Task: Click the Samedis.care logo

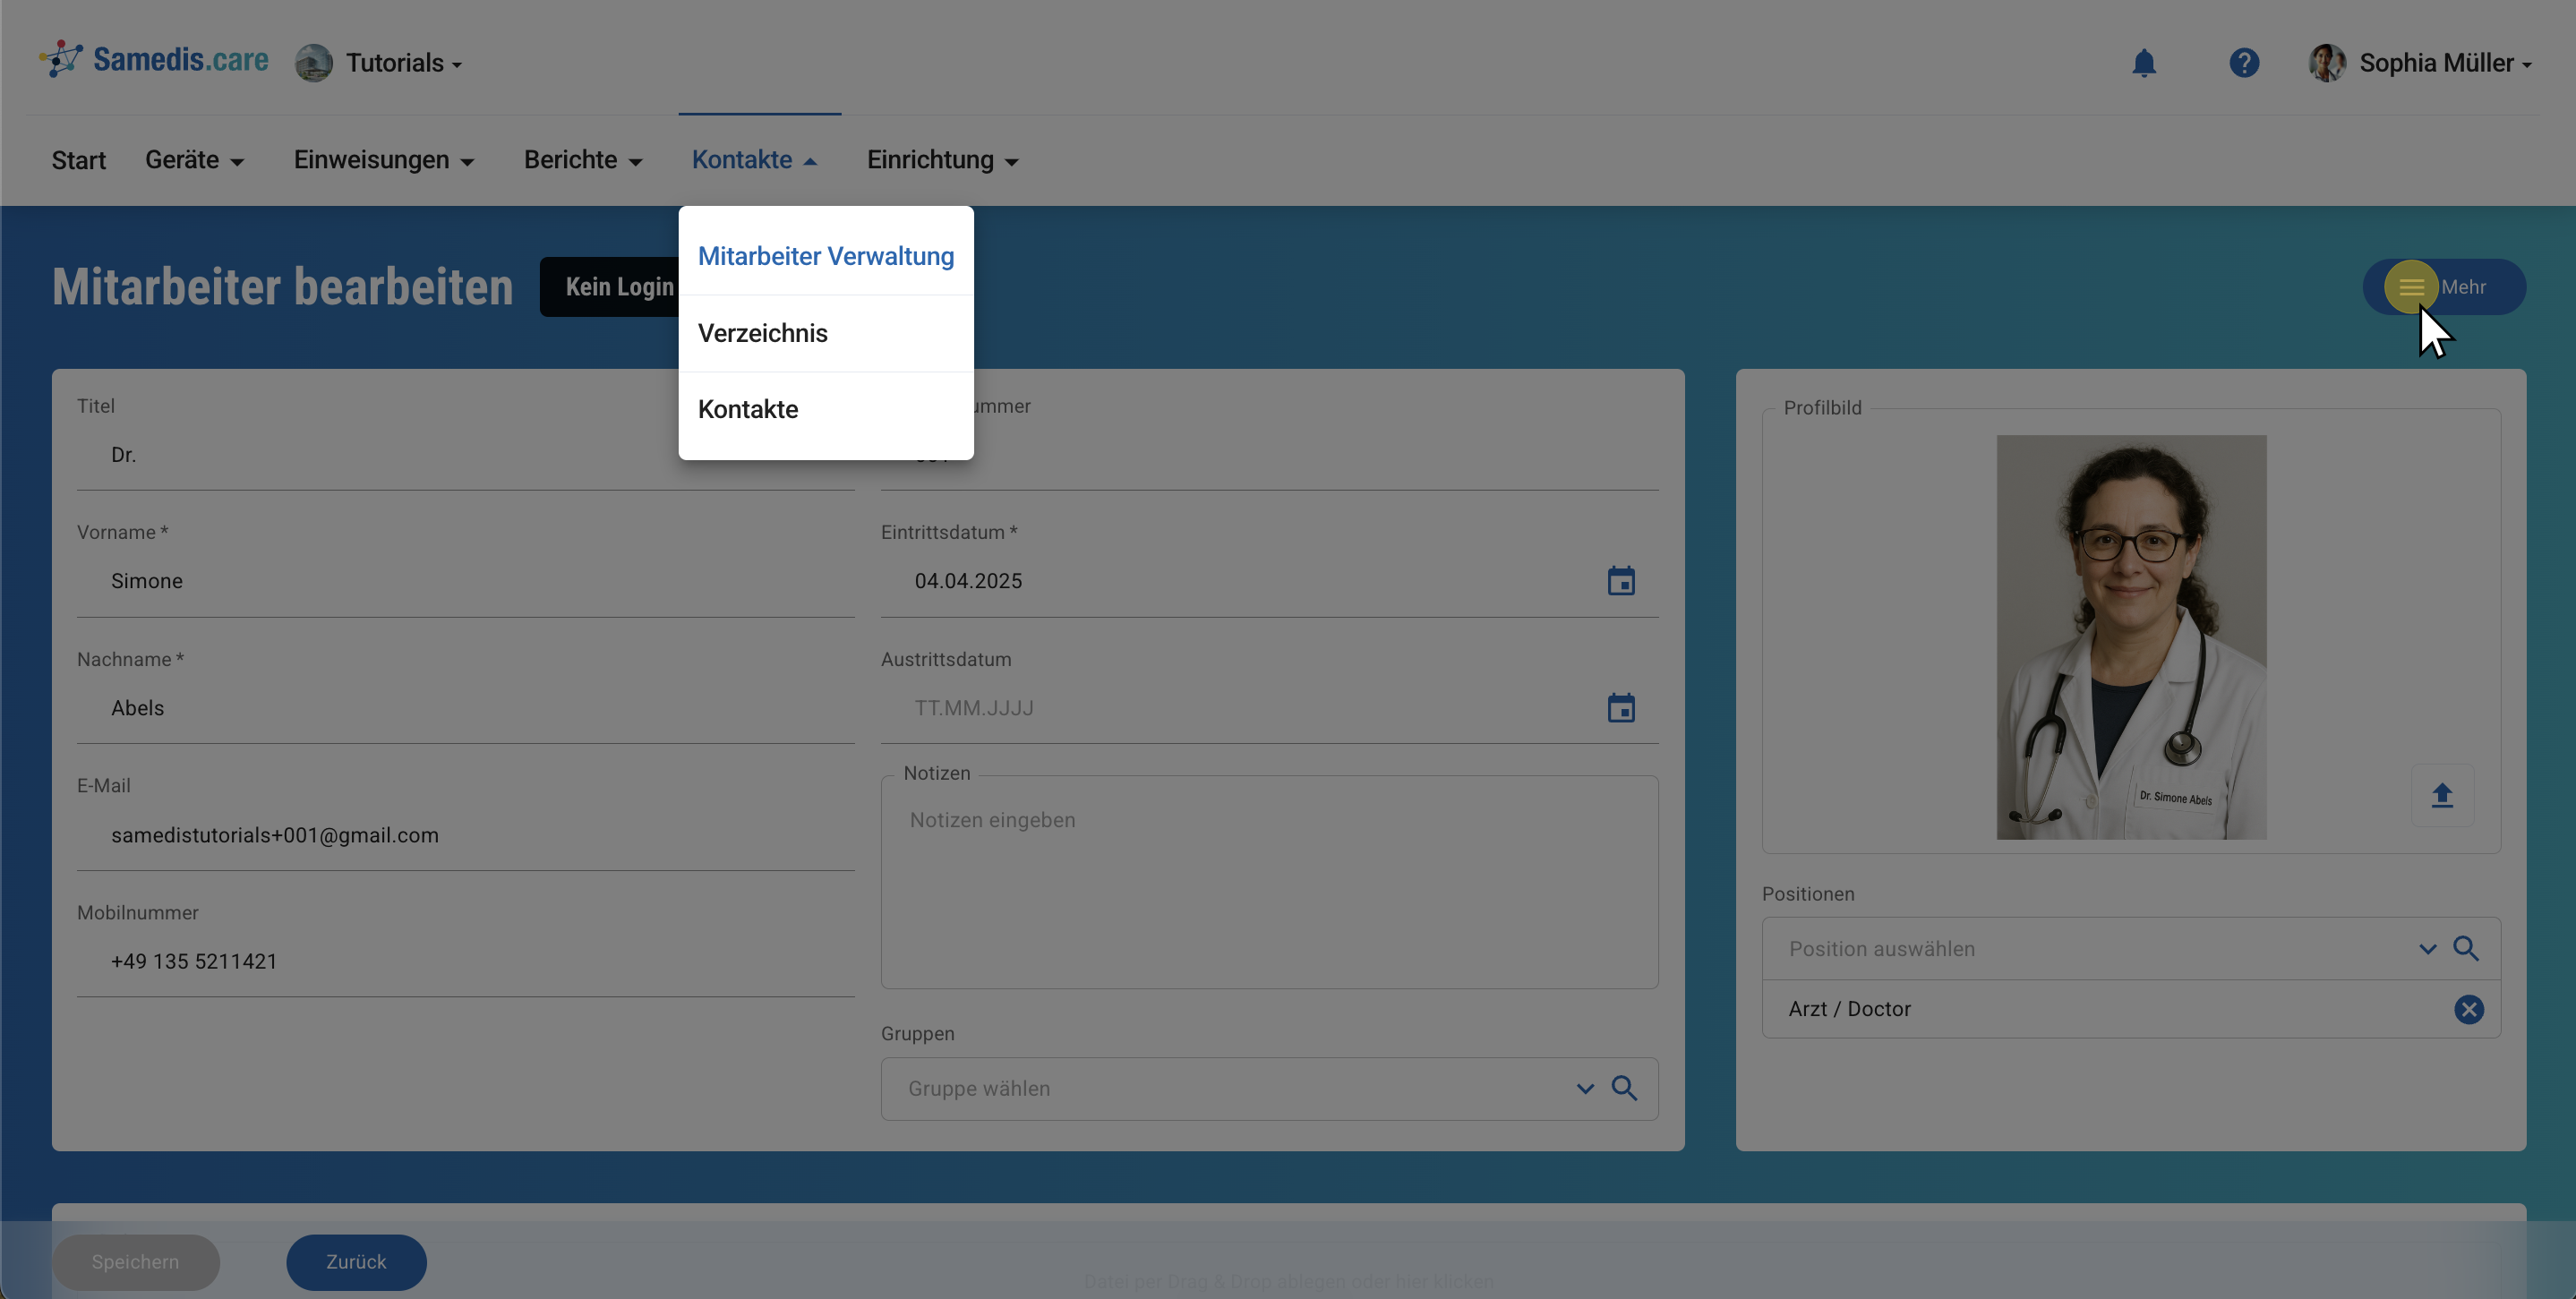Action: tap(154, 60)
